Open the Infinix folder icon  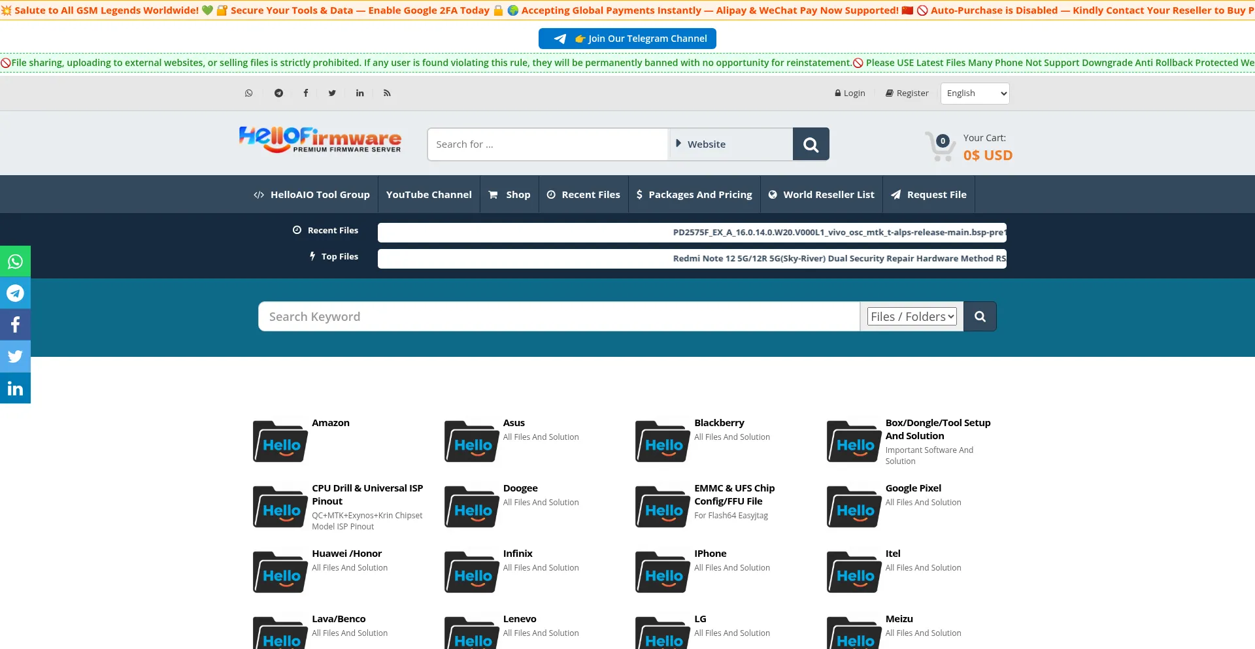point(471,572)
